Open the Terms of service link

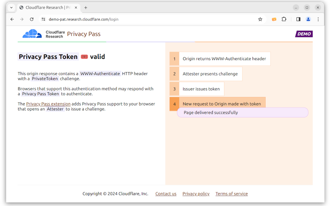pyautogui.click(x=231, y=194)
